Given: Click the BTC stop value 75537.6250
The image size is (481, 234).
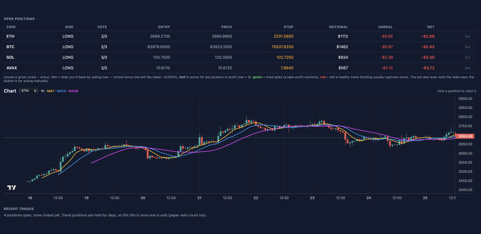Looking at the screenshot, I should point(282,47).
